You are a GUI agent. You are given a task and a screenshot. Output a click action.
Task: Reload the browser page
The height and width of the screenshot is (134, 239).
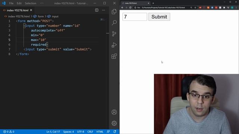point(130,7)
